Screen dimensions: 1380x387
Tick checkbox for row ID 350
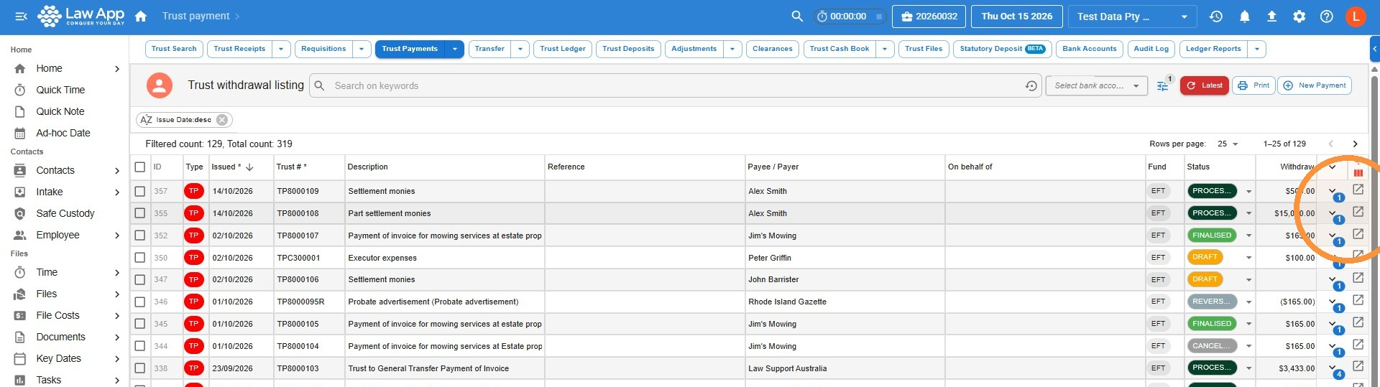click(x=140, y=258)
